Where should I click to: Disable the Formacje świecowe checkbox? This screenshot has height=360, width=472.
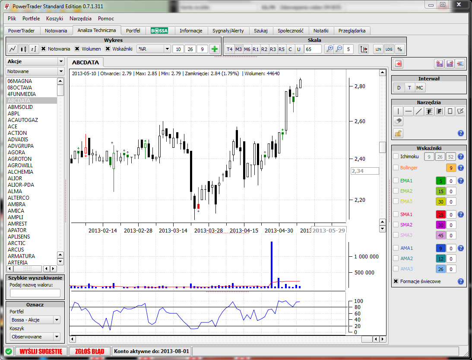[396, 281]
